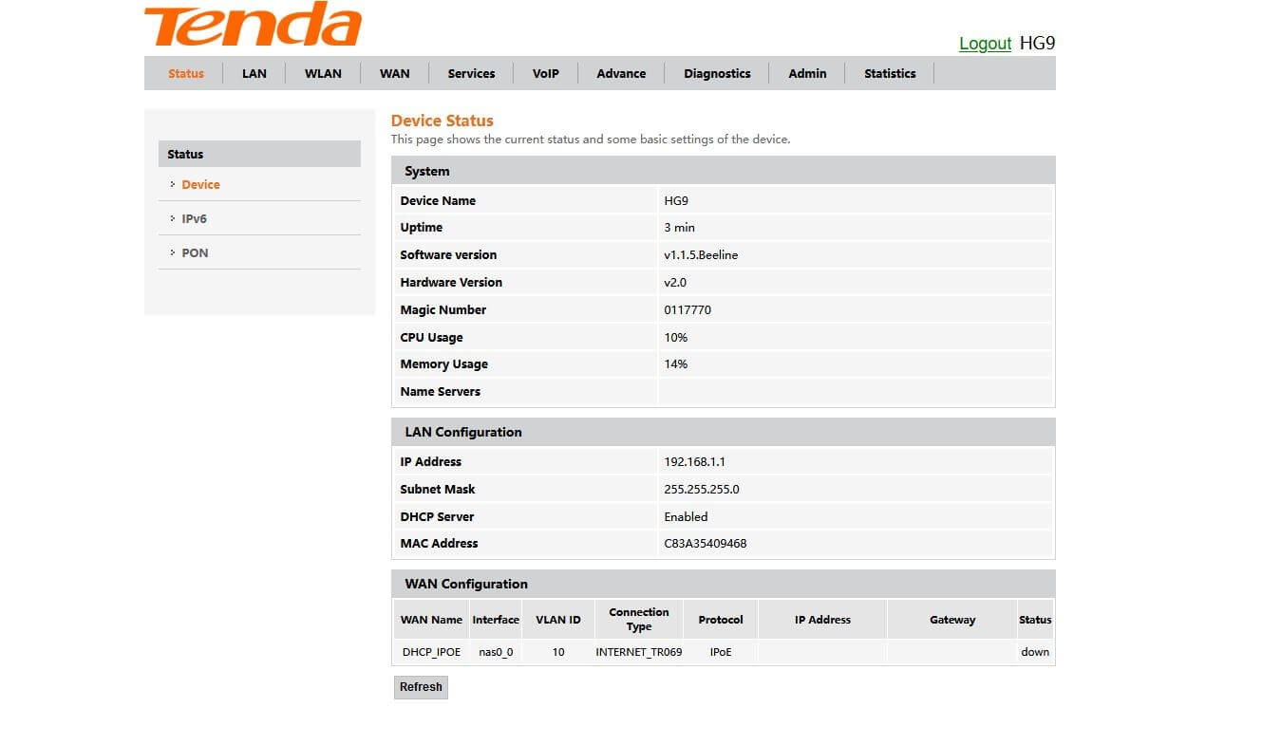Click the HG9 text beside Logout

pyautogui.click(x=1037, y=43)
